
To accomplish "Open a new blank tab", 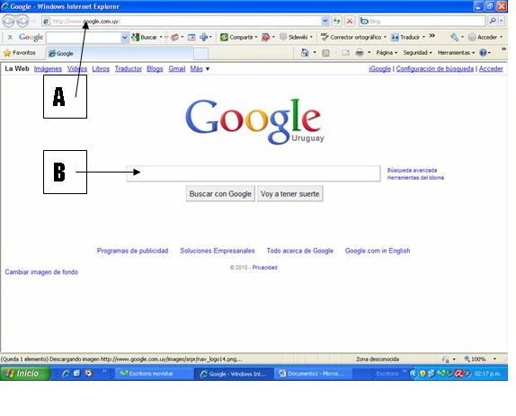I will click(x=200, y=54).
